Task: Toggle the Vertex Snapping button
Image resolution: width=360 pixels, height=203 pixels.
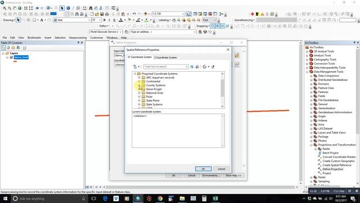Action: pyautogui.click(x=223, y=26)
